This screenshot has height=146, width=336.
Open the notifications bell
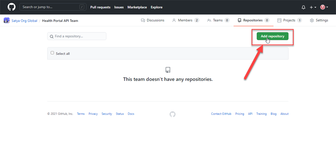click(x=304, y=7)
